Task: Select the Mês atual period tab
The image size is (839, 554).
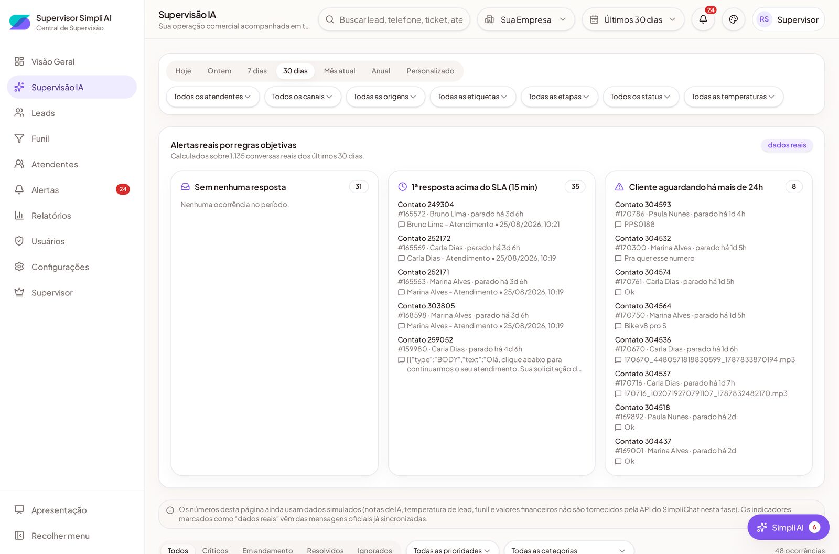Action: pos(339,71)
